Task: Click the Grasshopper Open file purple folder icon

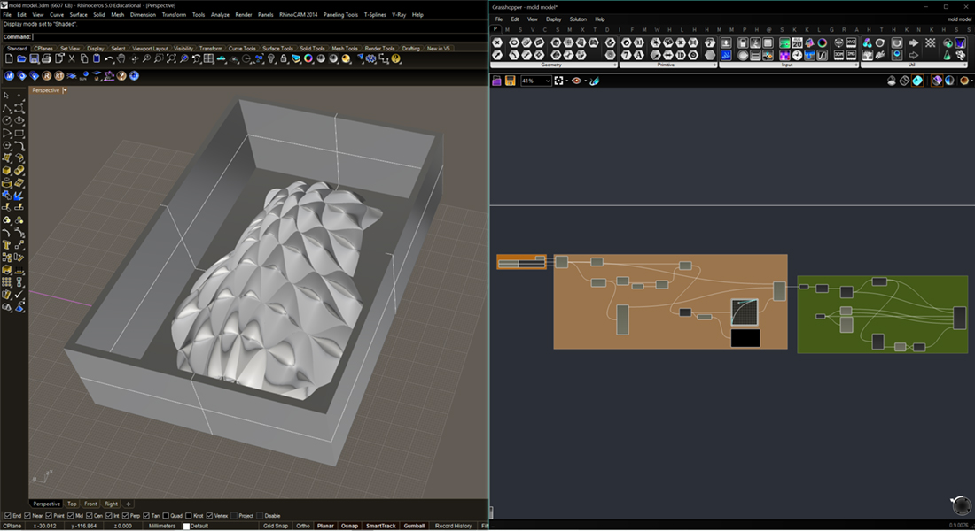Action: coord(497,81)
